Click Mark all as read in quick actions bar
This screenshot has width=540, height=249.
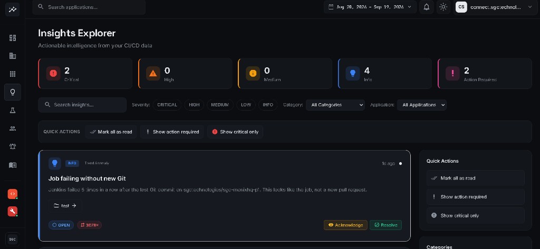[x=111, y=132]
